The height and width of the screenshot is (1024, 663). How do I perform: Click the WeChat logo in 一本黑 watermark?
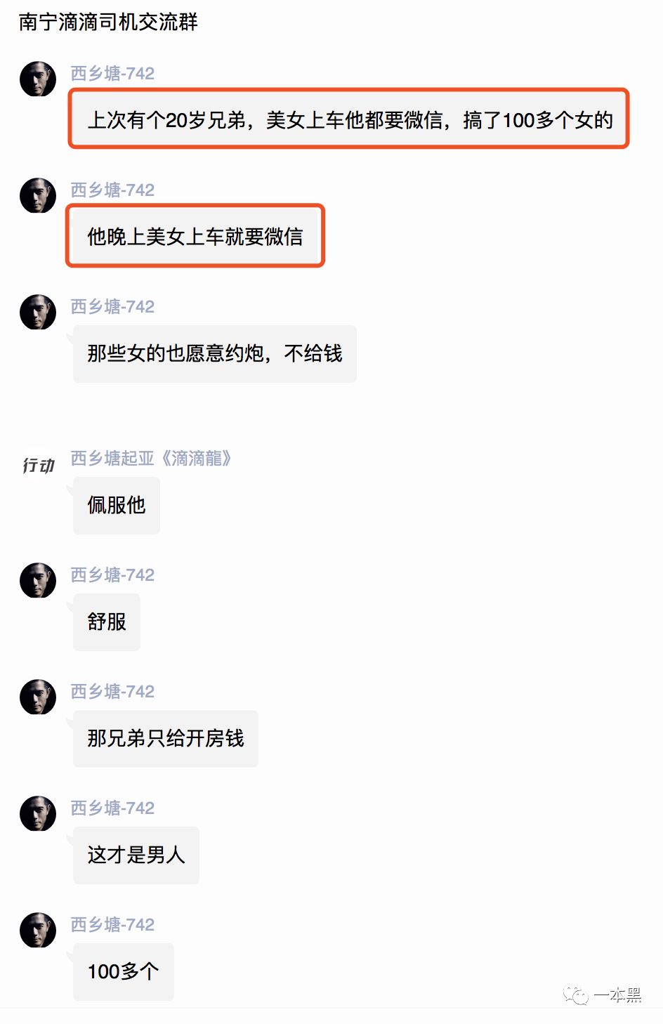[x=576, y=995]
